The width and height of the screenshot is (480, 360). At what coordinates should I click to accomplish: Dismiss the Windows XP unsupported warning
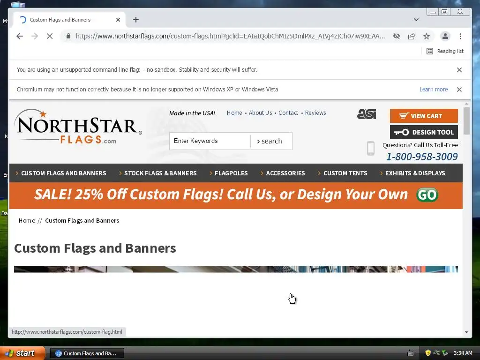coord(459,90)
